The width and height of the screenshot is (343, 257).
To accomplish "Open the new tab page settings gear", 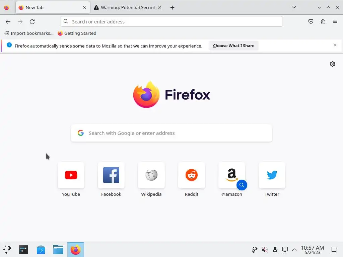I will [333, 64].
